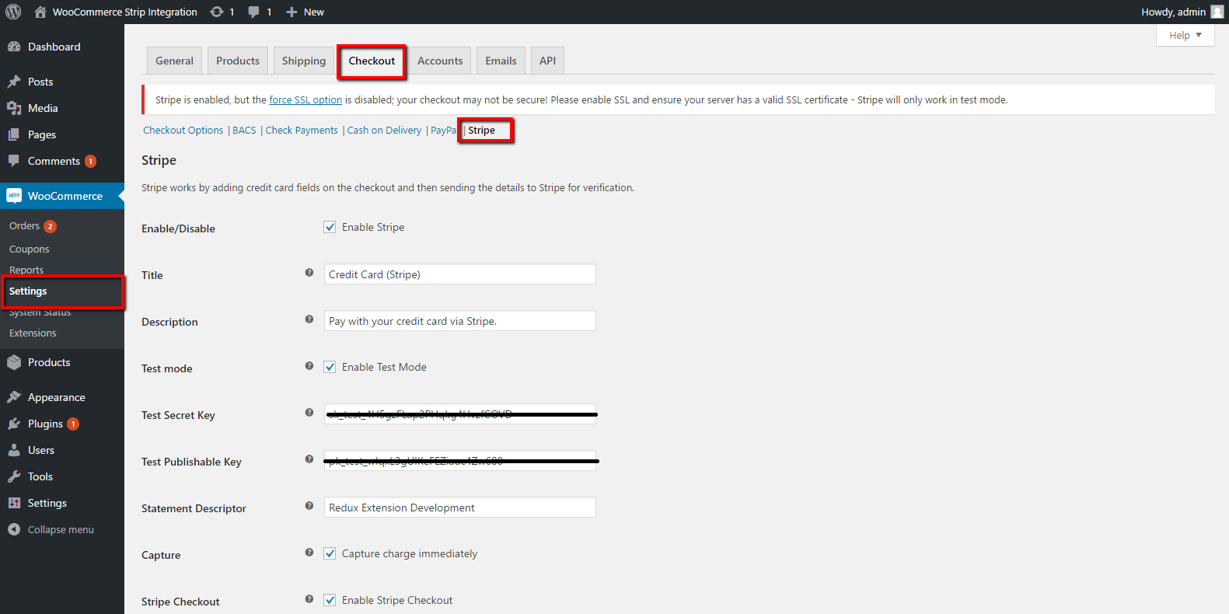The width and height of the screenshot is (1229, 614).
Task: Click the PayPal section link
Action: (444, 130)
